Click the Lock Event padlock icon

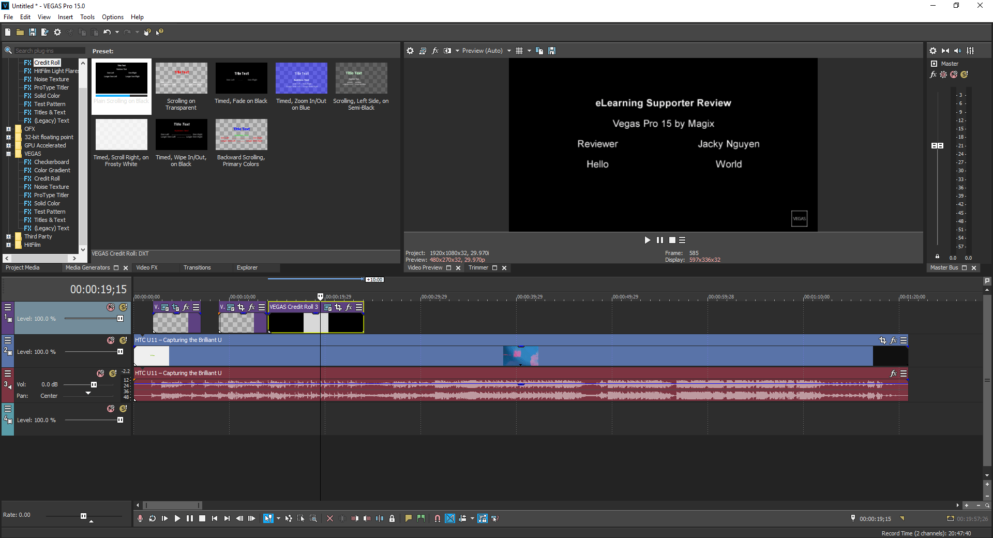pos(392,518)
